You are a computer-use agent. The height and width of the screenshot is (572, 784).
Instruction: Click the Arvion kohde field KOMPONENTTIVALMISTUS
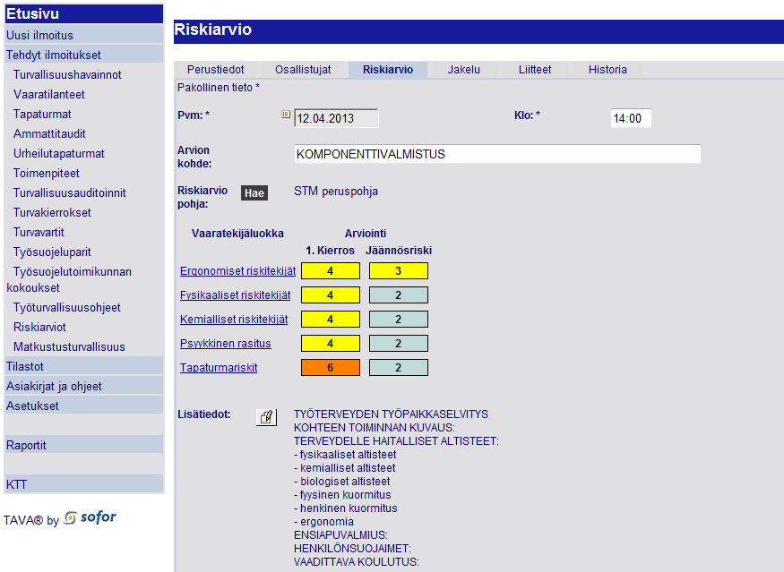(497, 154)
